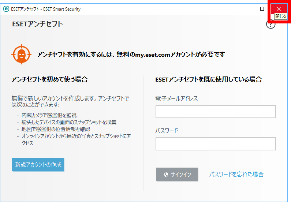The width and height of the screenshot is (291, 202).
Task: Click the orange anti-theft thief icon
Action: tap(21, 55)
